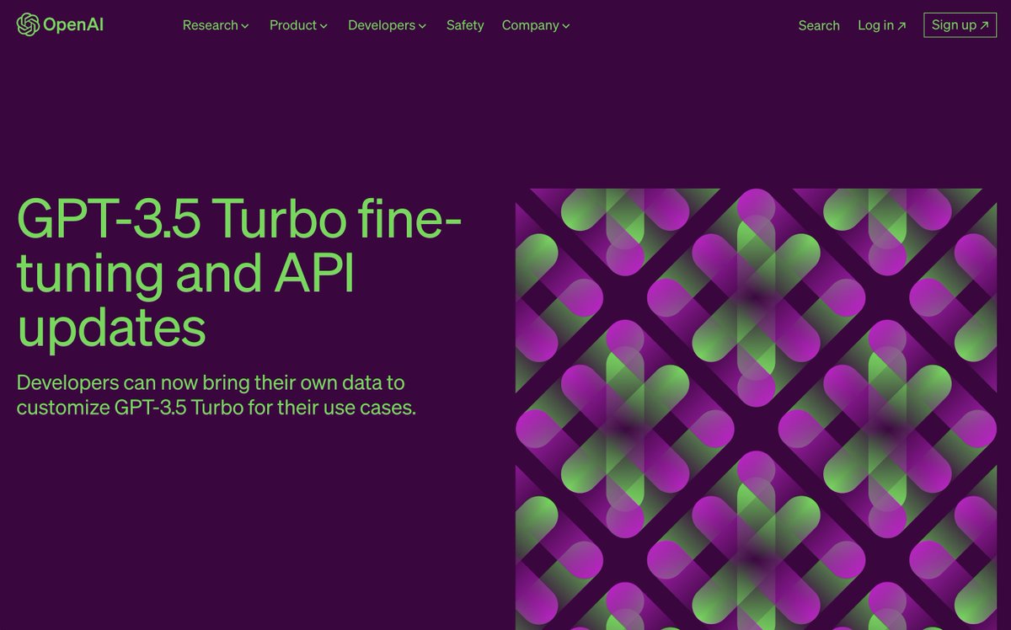This screenshot has height=630, width=1011.
Task: Expand the Product chevron arrow
Action: (x=324, y=26)
